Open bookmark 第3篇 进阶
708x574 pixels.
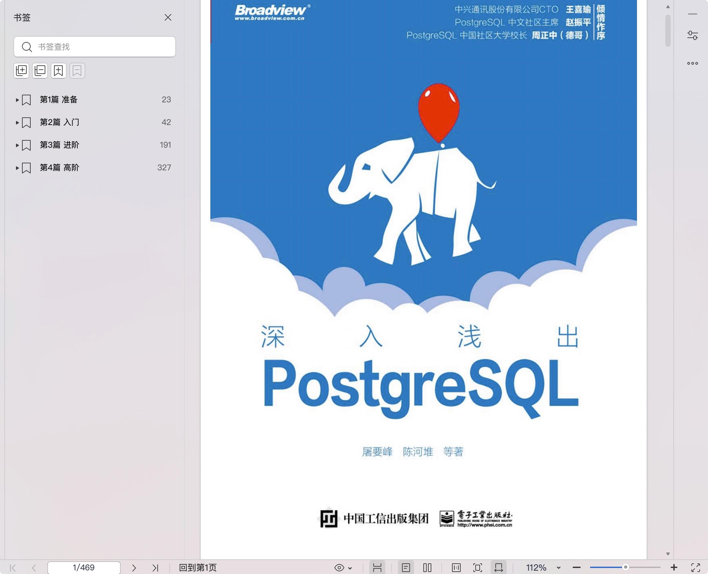click(60, 145)
